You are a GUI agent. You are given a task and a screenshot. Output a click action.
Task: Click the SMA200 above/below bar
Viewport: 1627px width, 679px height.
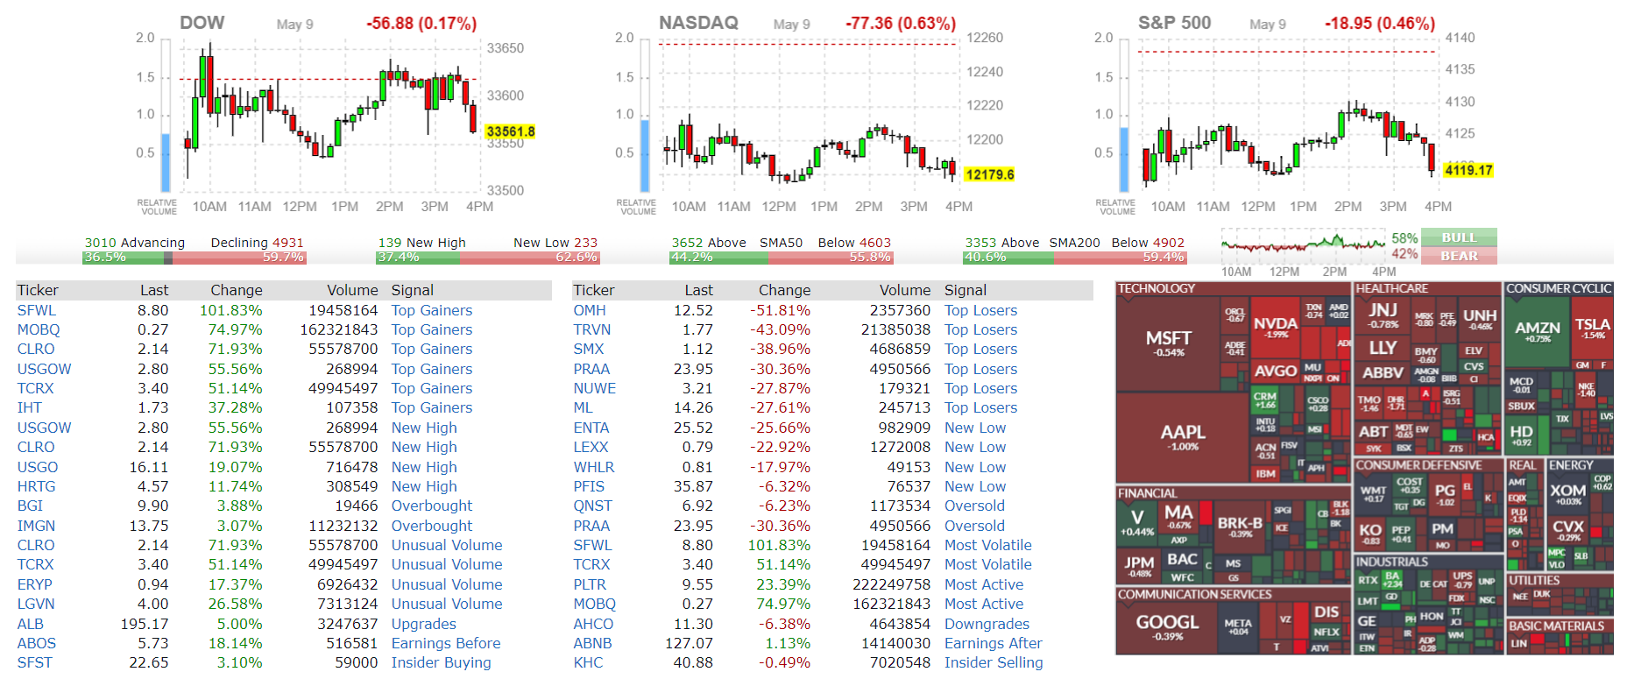[x=1075, y=258]
